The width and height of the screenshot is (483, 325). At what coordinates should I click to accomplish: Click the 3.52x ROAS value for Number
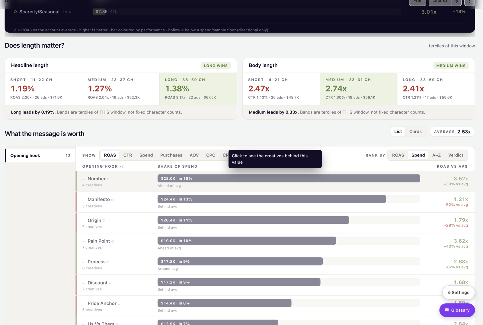click(x=461, y=179)
